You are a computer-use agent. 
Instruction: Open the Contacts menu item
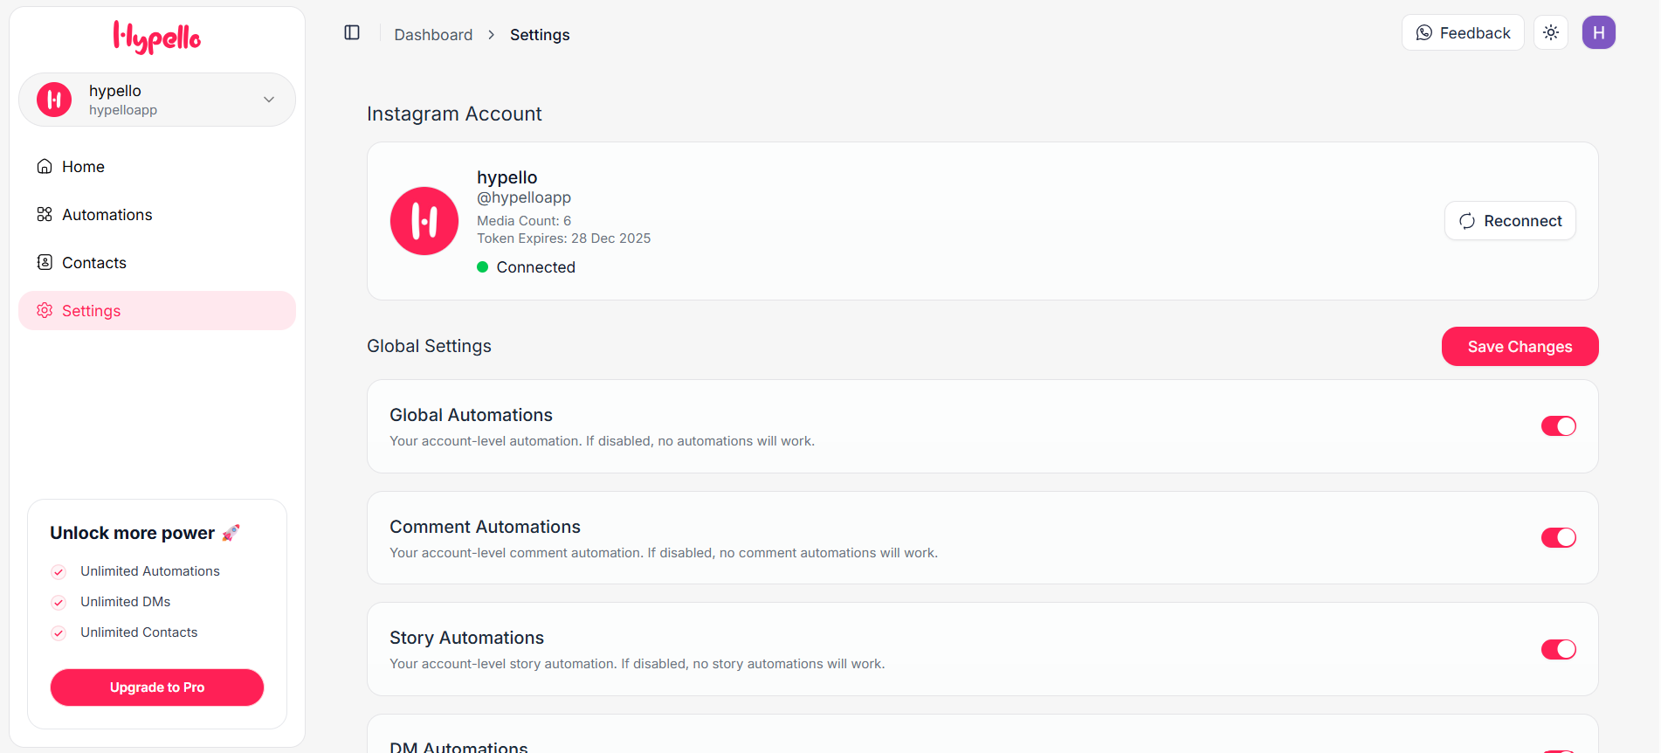pos(94,263)
